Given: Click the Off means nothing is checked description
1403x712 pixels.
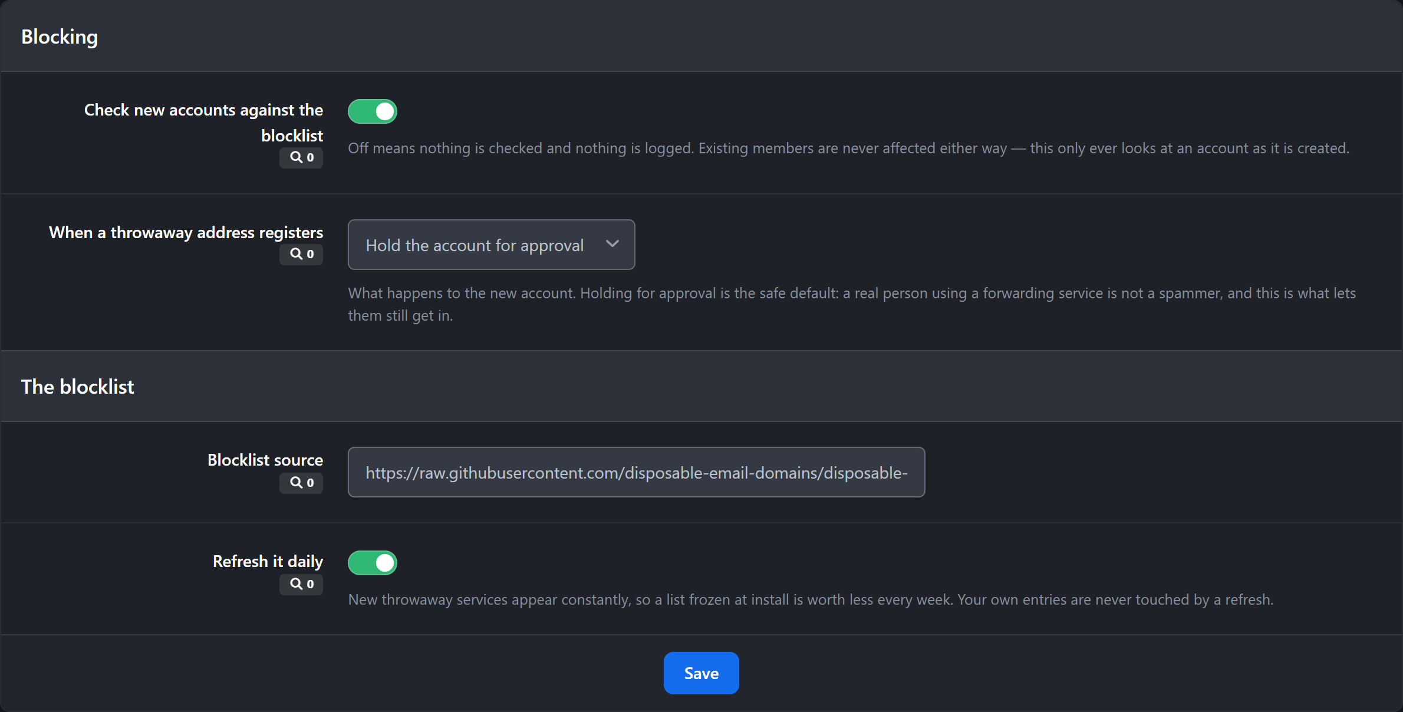Looking at the screenshot, I should point(848,148).
